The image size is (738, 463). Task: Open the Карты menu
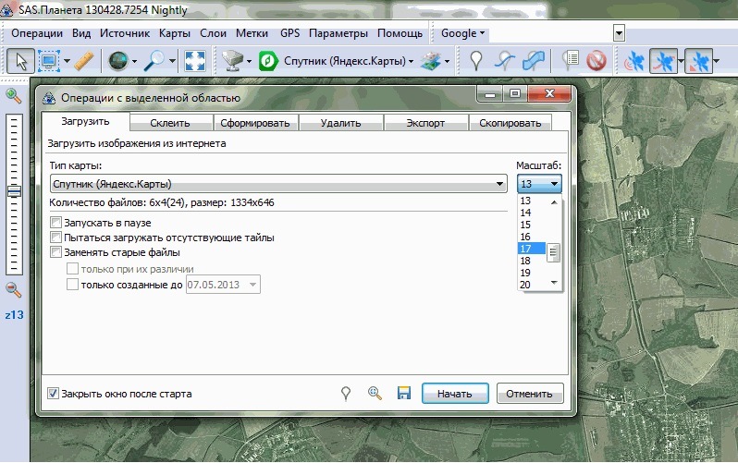click(175, 33)
